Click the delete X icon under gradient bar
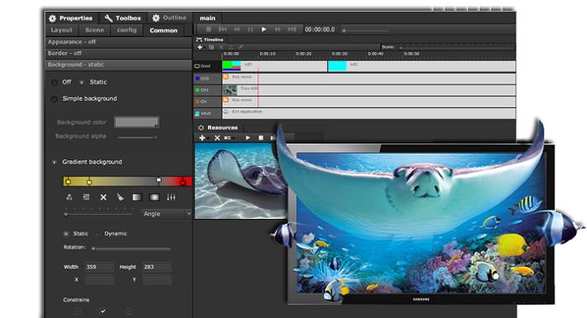The width and height of the screenshot is (587, 318). point(103,197)
